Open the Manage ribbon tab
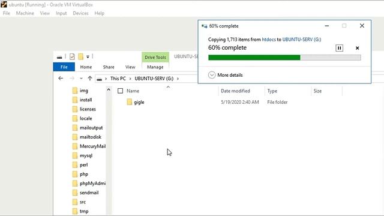Viewport: 384px width, 216px height. pos(155,67)
